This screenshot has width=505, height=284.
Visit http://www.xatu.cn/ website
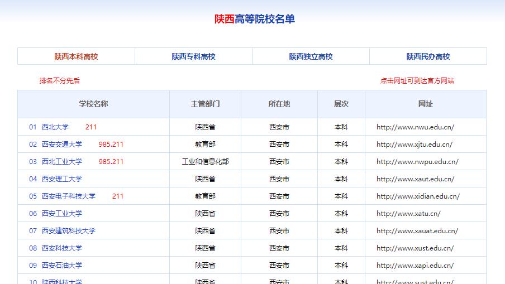(x=408, y=214)
